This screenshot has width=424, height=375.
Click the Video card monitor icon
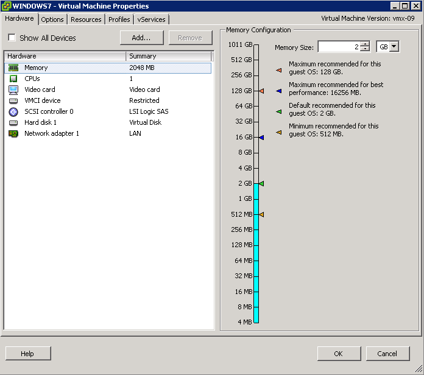[x=13, y=89]
